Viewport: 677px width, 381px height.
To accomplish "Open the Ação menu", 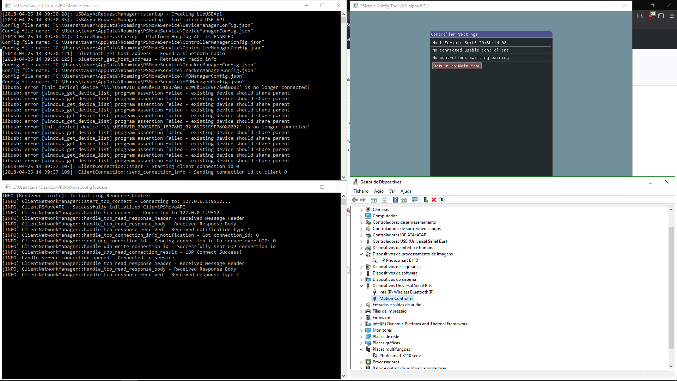I will [378, 191].
